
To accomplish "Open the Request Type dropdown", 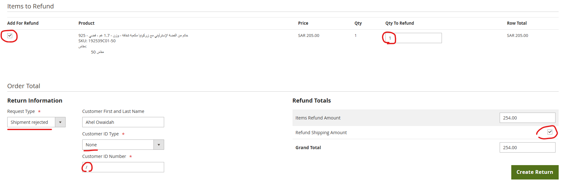I will [36, 122].
